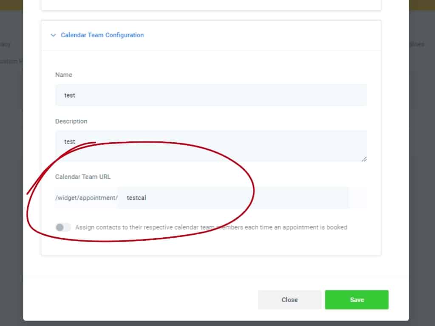This screenshot has height=326, width=435.
Task: Click the Name field label
Action: [64, 75]
